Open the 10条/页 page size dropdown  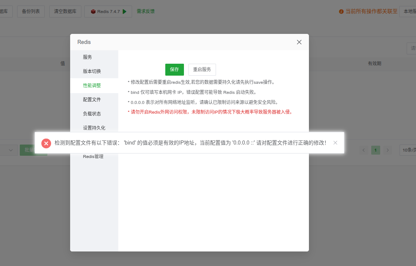point(407,150)
